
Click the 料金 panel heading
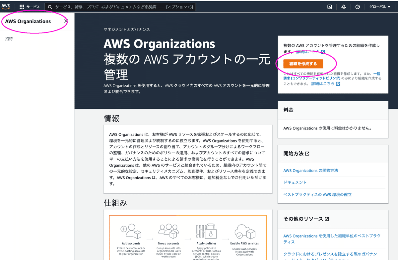click(x=289, y=110)
